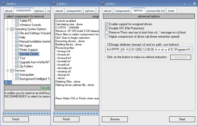This screenshot has width=198, height=126.
Task: Enable Remove 'Press any key to boot' option
Action: point(107,32)
